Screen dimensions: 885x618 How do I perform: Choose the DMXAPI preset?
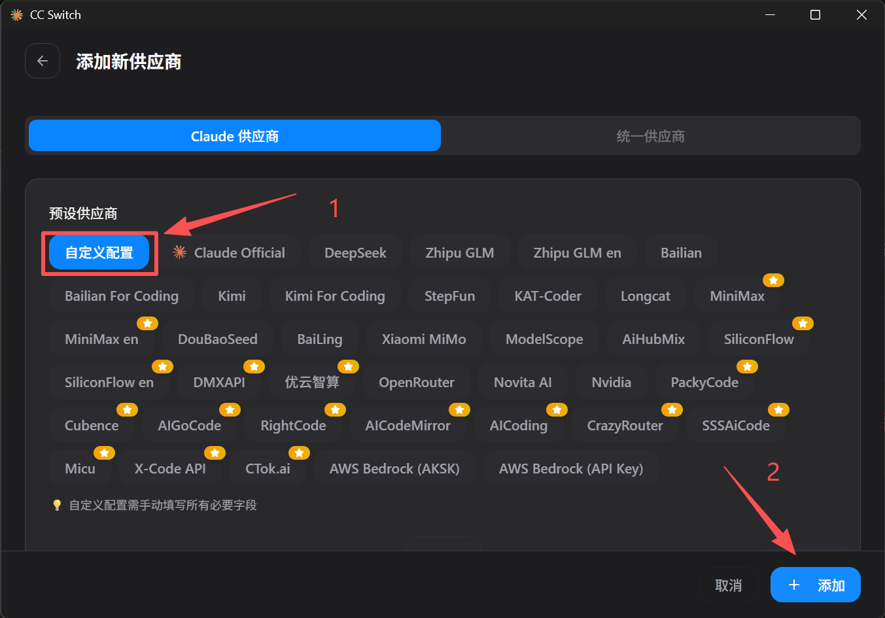[x=219, y=382]
